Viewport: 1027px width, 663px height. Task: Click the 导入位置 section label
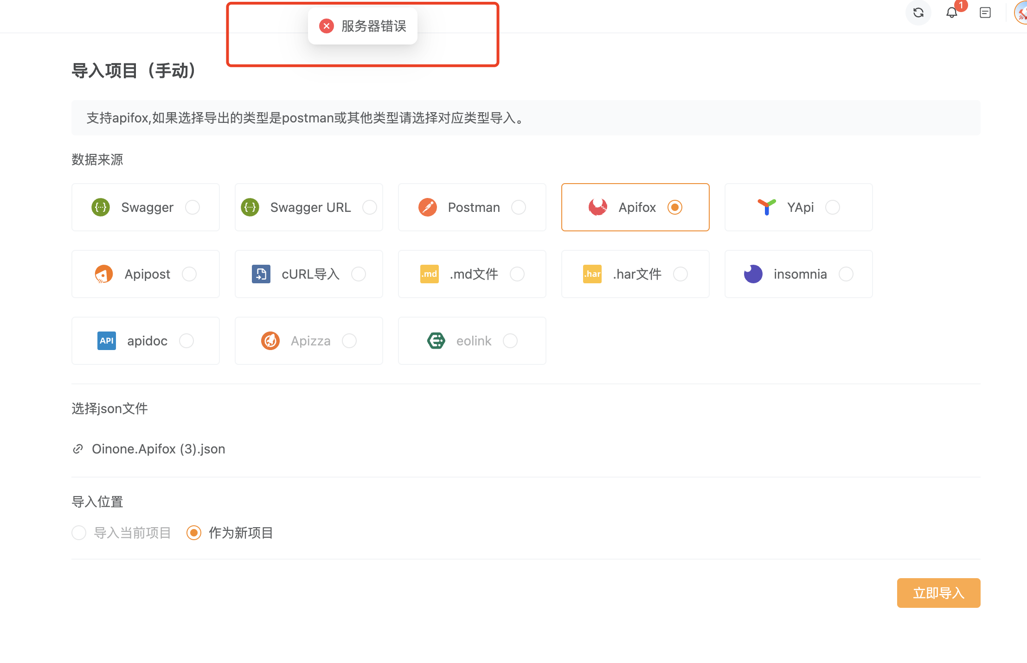click(x=97, y=502)
